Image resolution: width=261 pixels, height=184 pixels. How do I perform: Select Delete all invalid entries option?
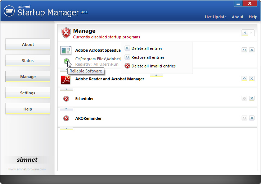pos(153,66)
